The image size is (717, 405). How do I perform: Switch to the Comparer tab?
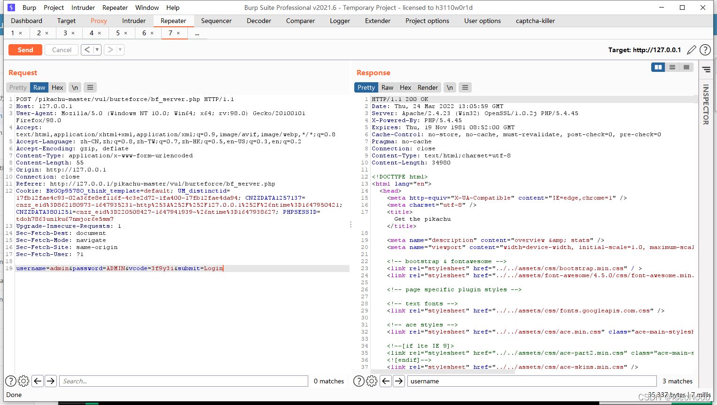300,21
